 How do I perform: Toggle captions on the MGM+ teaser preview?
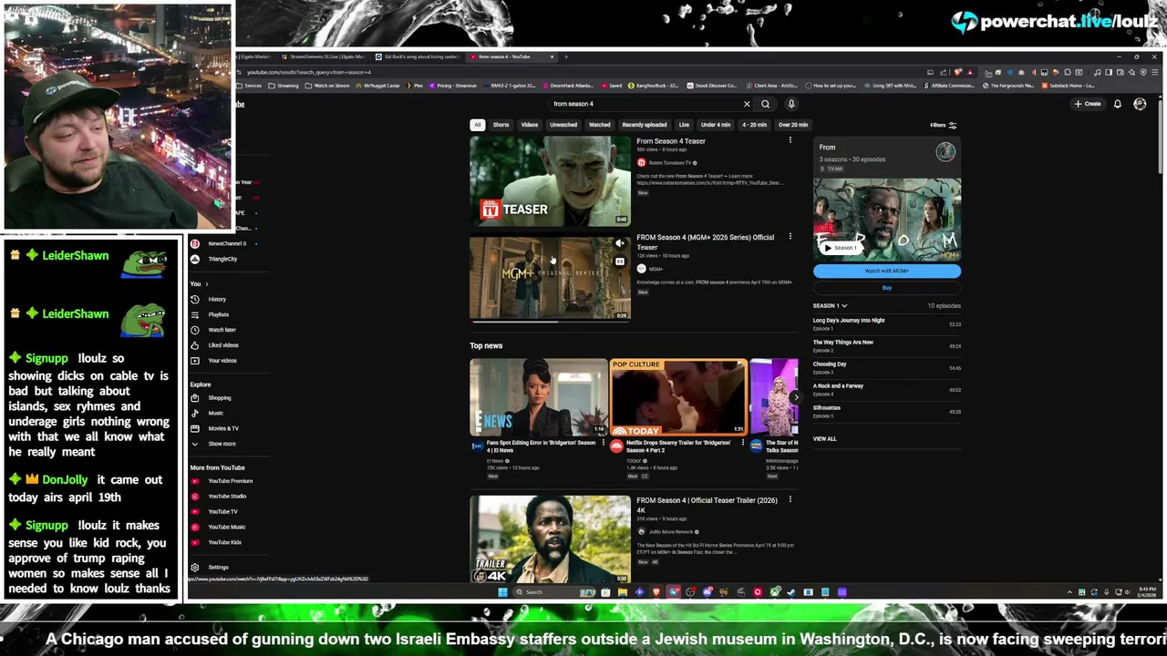point(620,261)
